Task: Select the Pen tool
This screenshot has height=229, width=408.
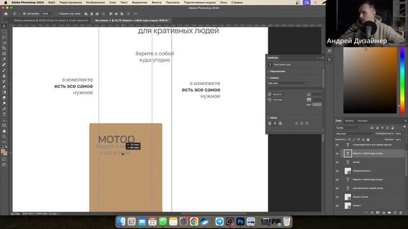Action: click(x=4, y=109)
